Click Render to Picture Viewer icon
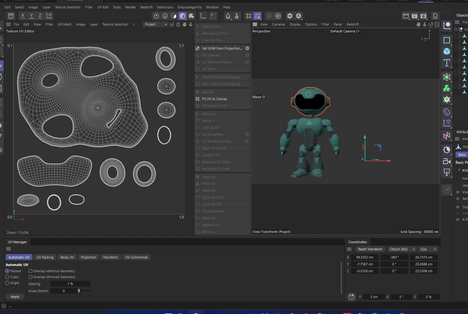 (x=415, y=16)
